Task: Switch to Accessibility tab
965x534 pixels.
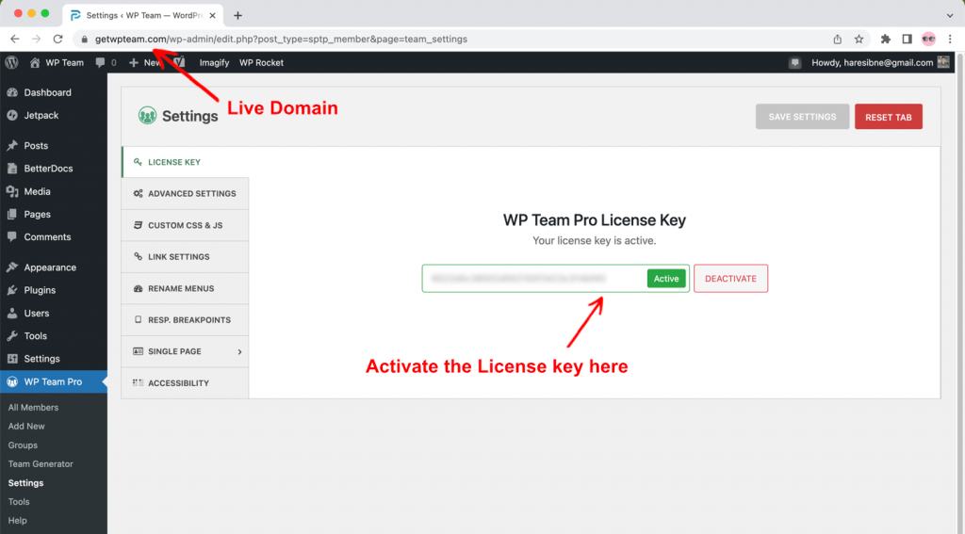Action: coord(186,383)
